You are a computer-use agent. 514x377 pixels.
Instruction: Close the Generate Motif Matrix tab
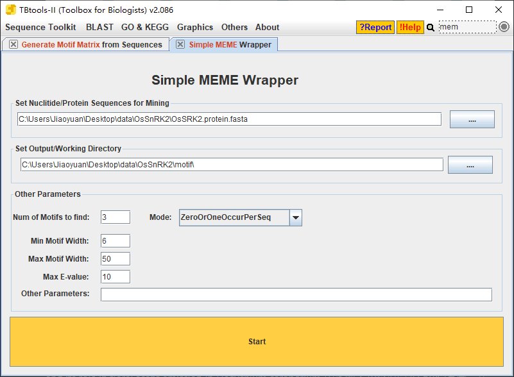(13, 44)
